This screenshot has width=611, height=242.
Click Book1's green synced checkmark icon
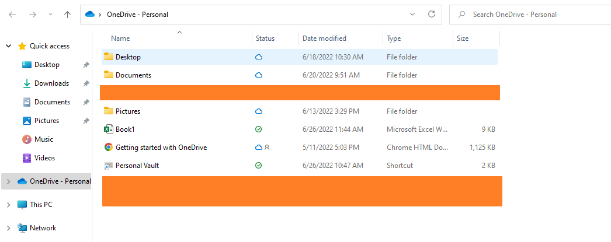(258, 129)
